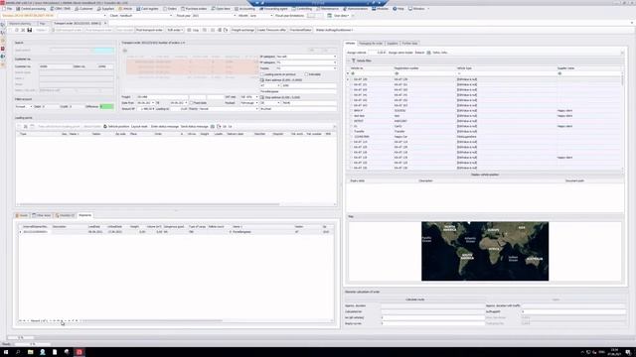Viewport: 636px width, 357px height.
Task: Switch to the Suppliers tab
Action: pyautogui.click(x=392, y=44)
